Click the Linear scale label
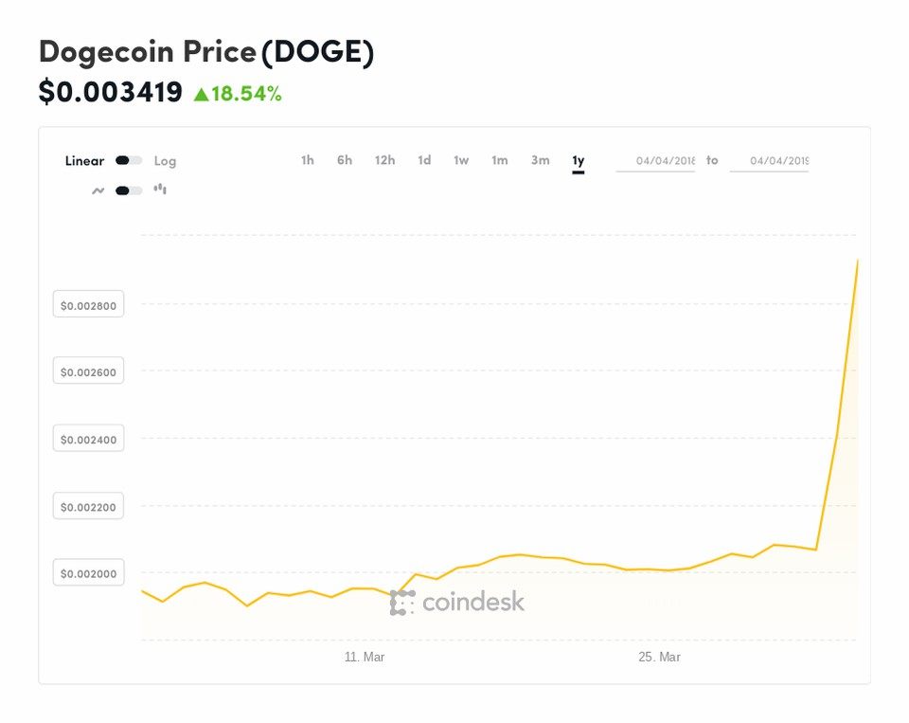Viewport: 909px width, 723px height. (x=84, y=161)
